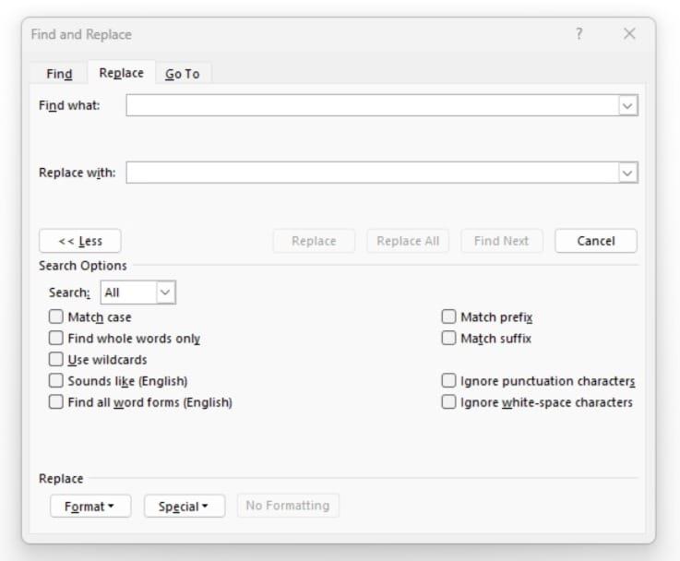Close the Find and Replace dialog
This screenshot has height=561, width=680.
point(629,34)
